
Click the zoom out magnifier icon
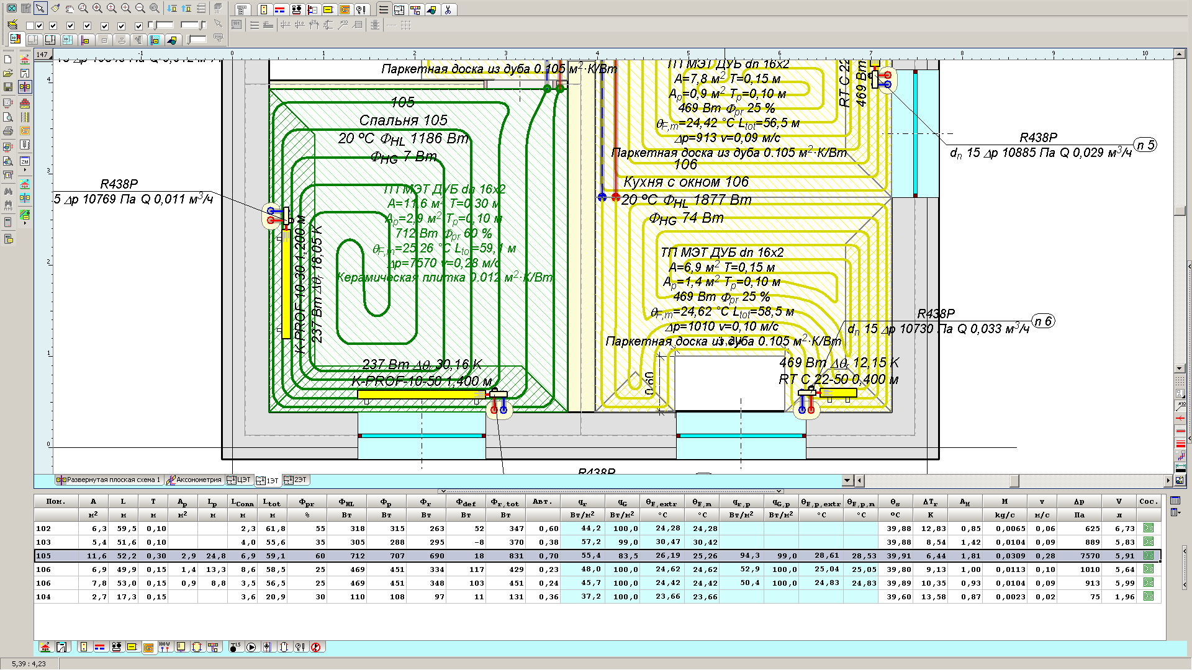click(x=140, y=9)
